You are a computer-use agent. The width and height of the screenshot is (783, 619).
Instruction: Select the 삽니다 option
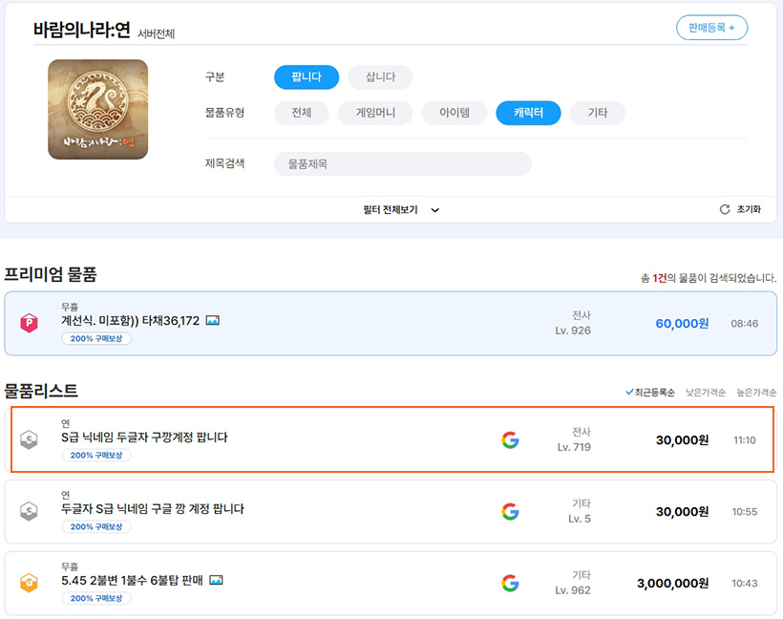(x=379, y=77)
